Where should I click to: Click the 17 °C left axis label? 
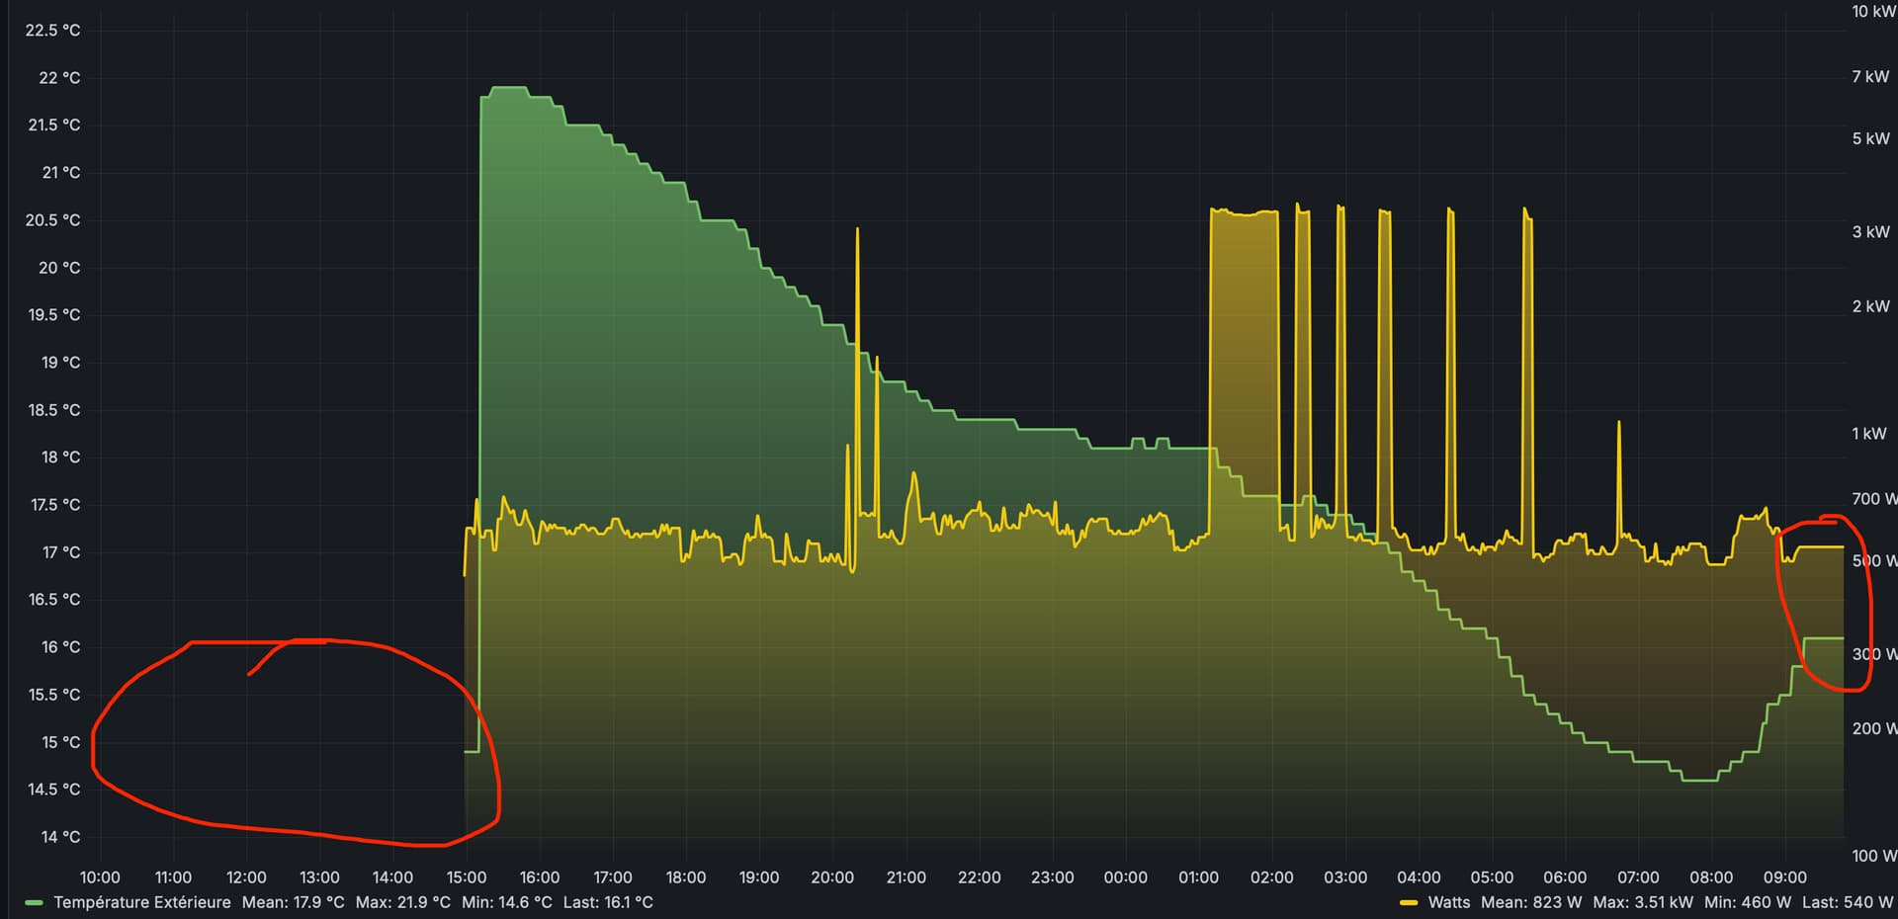pos(61,552)
